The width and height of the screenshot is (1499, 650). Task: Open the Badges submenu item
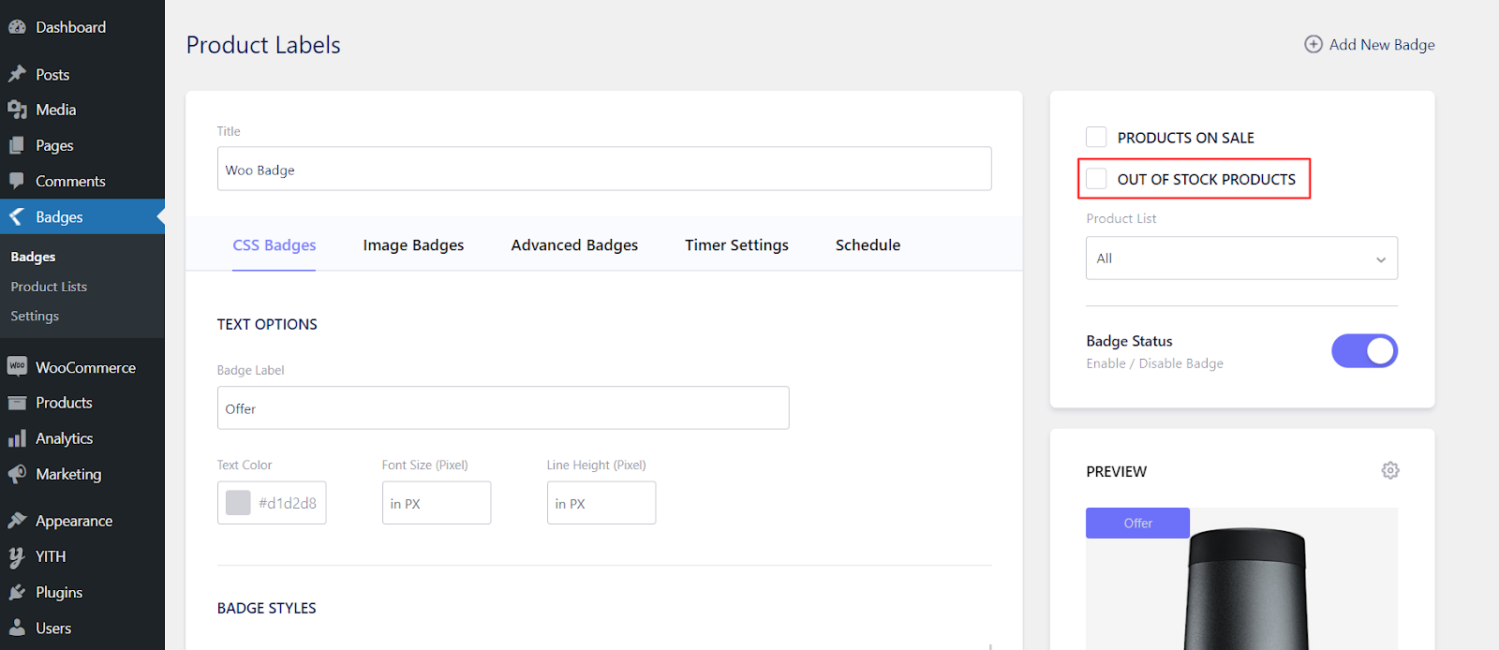click(x=33, y=257)
